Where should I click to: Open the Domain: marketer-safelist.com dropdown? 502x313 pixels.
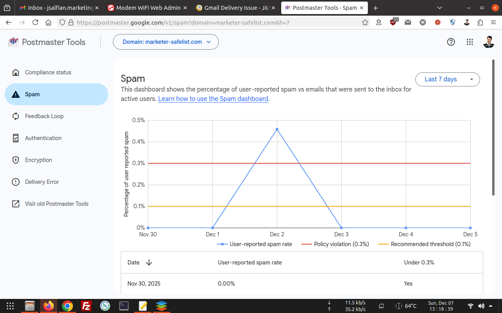click(166, 42)
